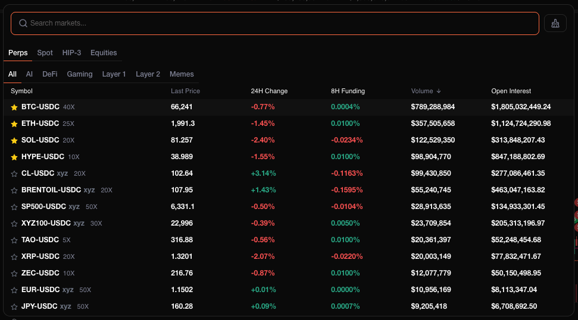Switch to the Spot tab
This screenshot has height=320, width=578.
[45, 53]
